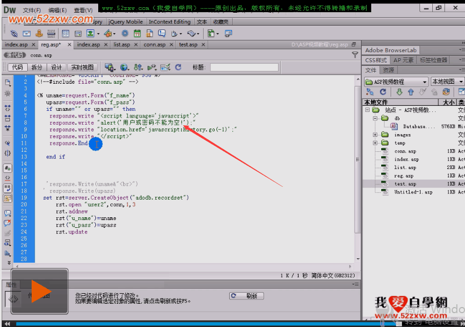Click the orange video play button
465x327 pixels.
point(41,292)
